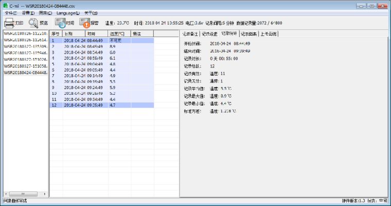Open the 文件(F) menu
This screenshot has width=391, height=206.
tap(10, 12)
